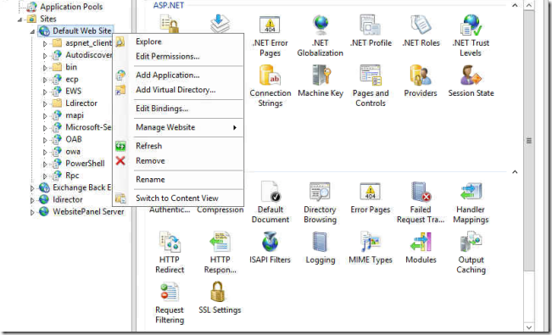Open .NET Roles feature
Viewport: 552px width, 335px height.
(x=421, y=31)
